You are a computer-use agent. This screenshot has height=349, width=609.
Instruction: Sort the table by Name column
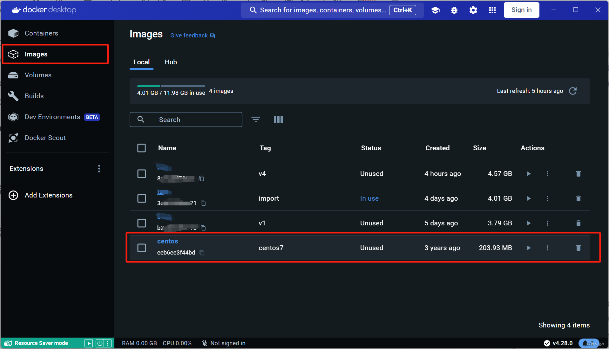point(167,148)
